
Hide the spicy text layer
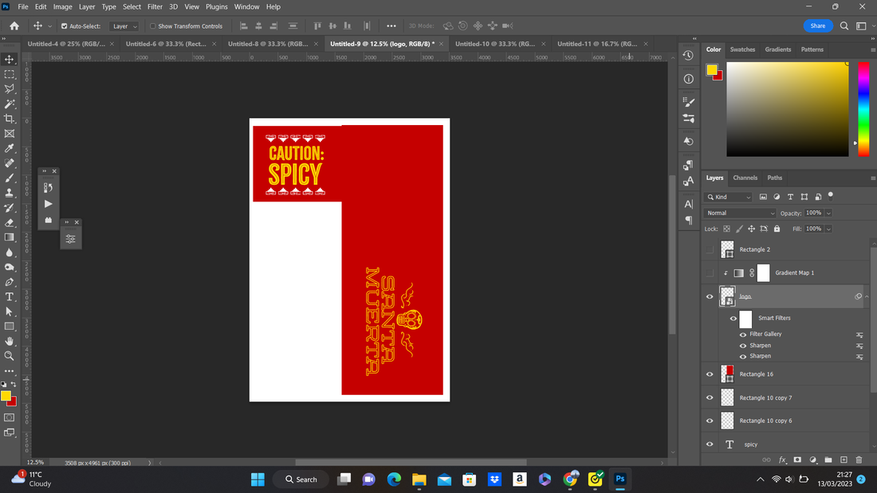coord(710,444)
